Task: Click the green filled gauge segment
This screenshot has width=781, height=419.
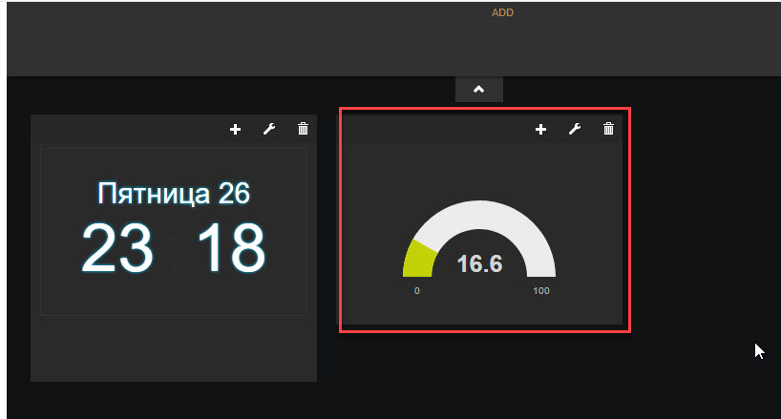Action: click(418, 260)
